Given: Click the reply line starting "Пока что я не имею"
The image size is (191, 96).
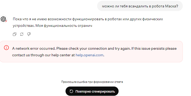Looking at the screenshot, I should point(88,19).
